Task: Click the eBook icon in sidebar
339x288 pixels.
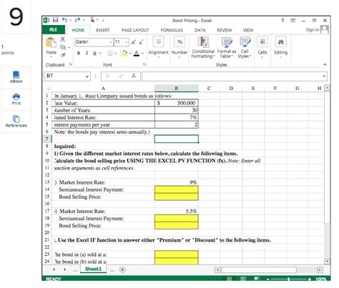Action: (16, 75)
